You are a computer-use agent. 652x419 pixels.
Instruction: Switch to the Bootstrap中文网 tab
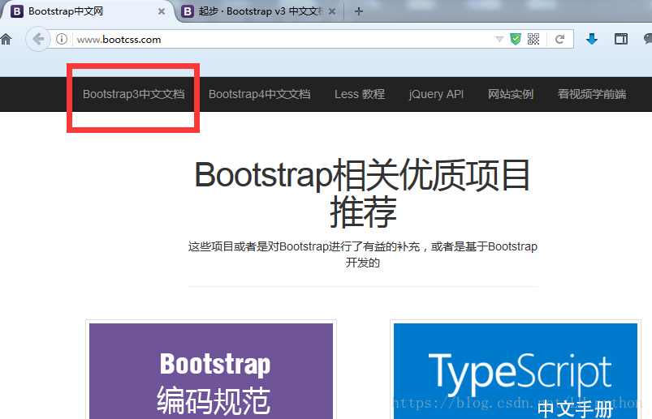(88, 11)
